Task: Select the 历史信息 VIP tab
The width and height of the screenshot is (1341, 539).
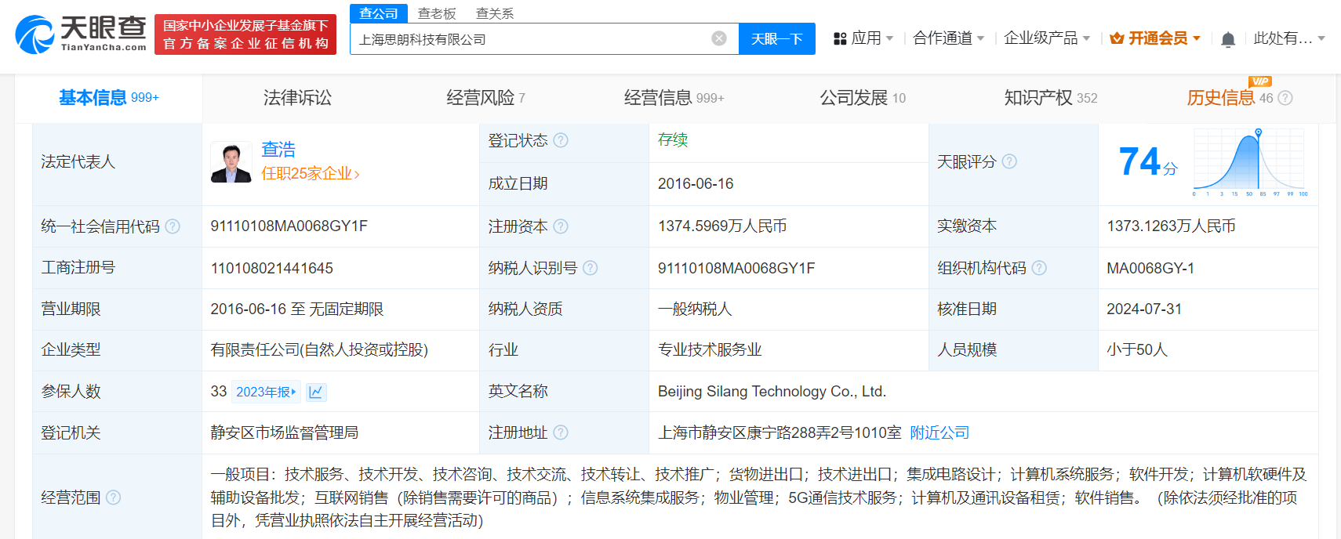Action: pyautogui.click(x=1230, y=98)
